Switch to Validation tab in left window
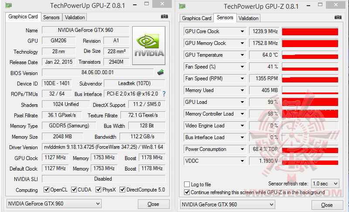Image resolution: width=349 pixels, height=212 pixels. click(x=75, y=17)
